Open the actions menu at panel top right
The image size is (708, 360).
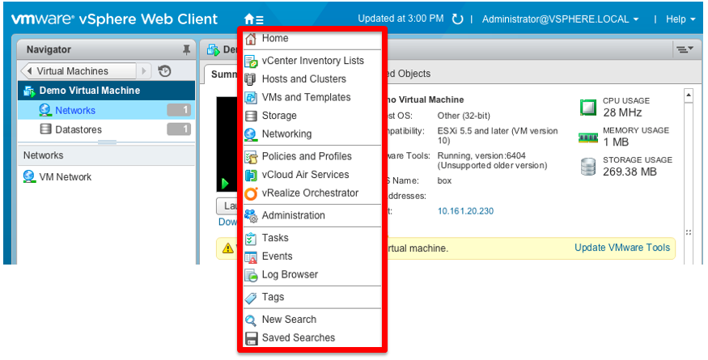click(684, 49)
